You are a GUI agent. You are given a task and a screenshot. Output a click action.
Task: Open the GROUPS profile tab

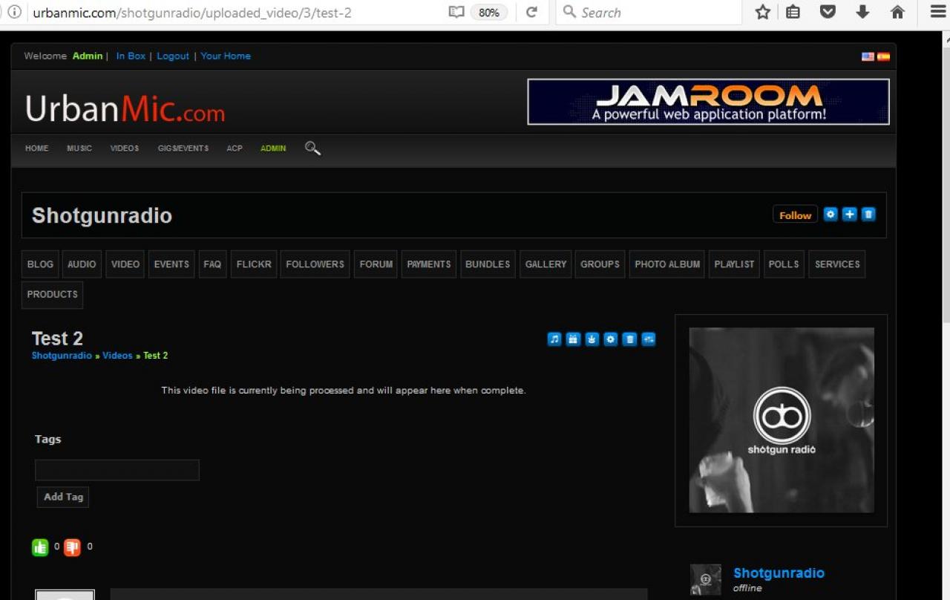600,264
